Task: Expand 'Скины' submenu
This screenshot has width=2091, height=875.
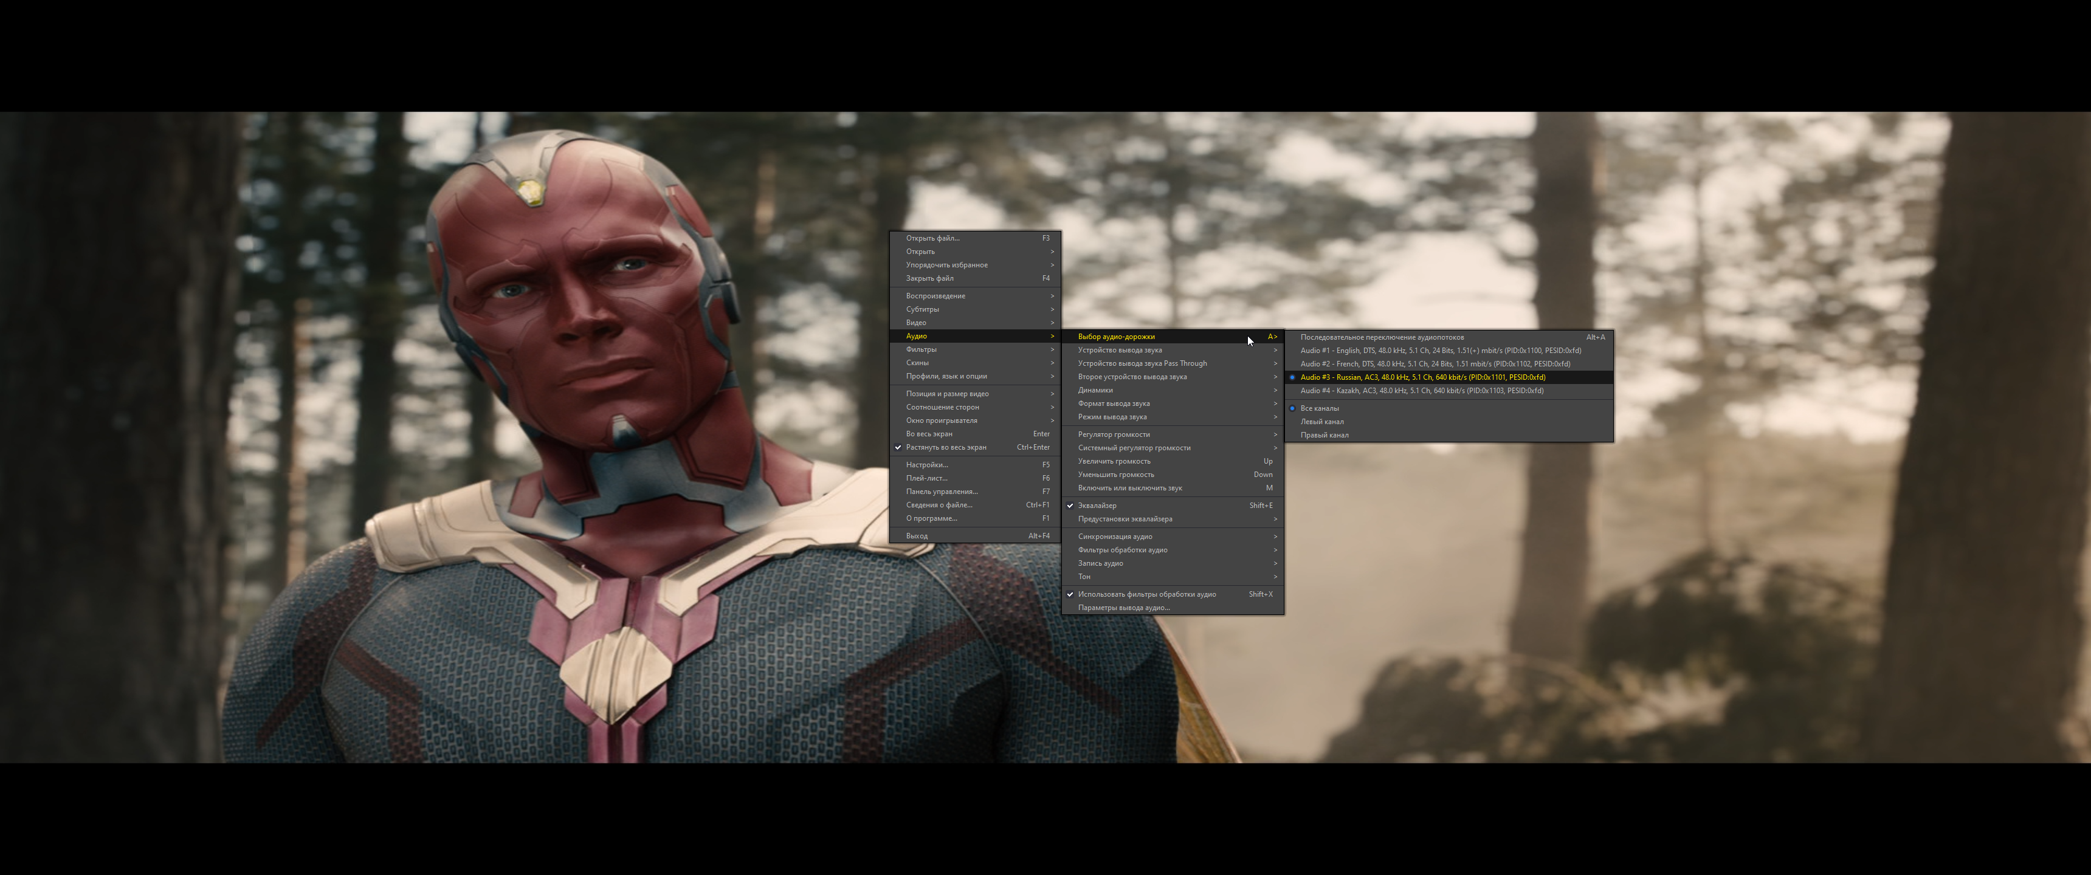Action: (x=975, y=363)
